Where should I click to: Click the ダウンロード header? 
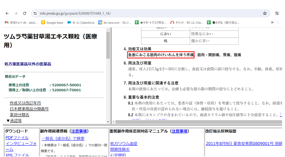16,131
